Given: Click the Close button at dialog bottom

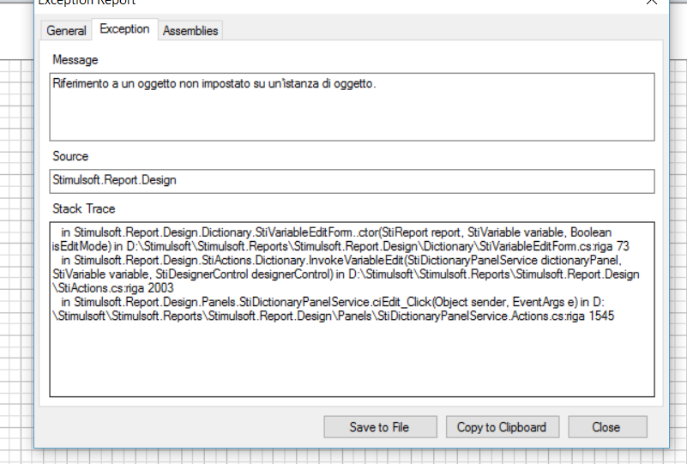Looking at the screenshot, I should pos(607,427).
